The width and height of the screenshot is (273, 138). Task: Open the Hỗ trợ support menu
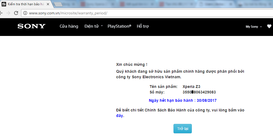click(143, 26)
